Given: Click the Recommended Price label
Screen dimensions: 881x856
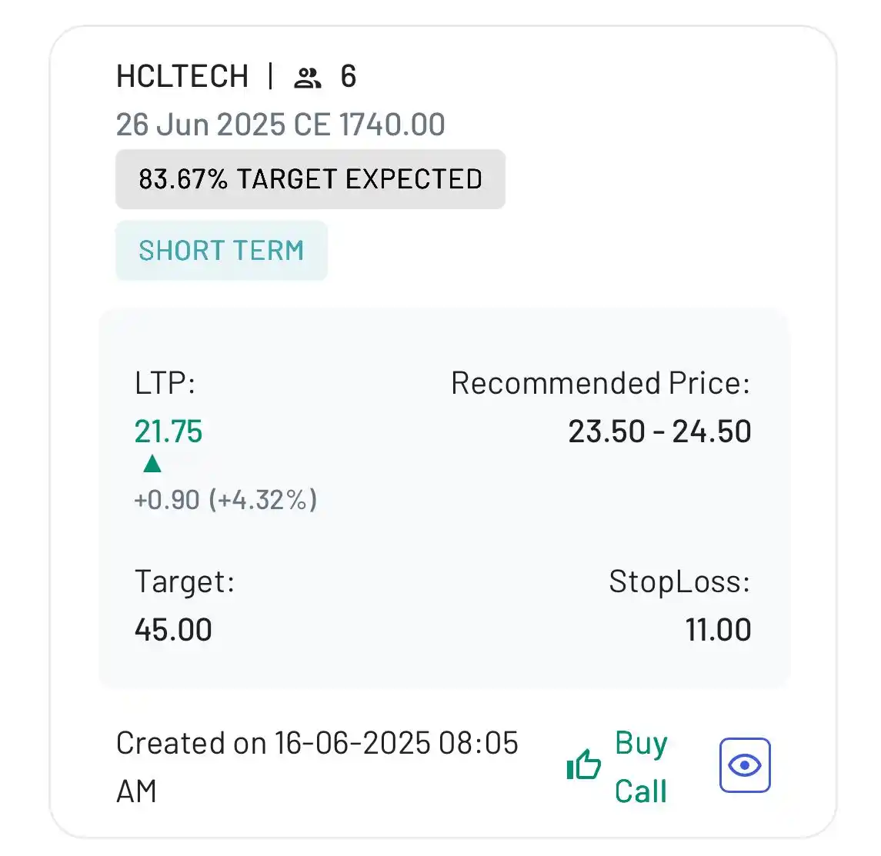Looking at the screenshot, I should pos(601,383).
